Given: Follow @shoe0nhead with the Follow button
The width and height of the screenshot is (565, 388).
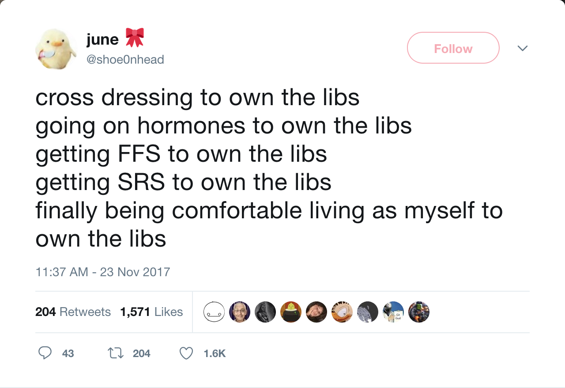Looking at the screenshot, I should [453, 48].
